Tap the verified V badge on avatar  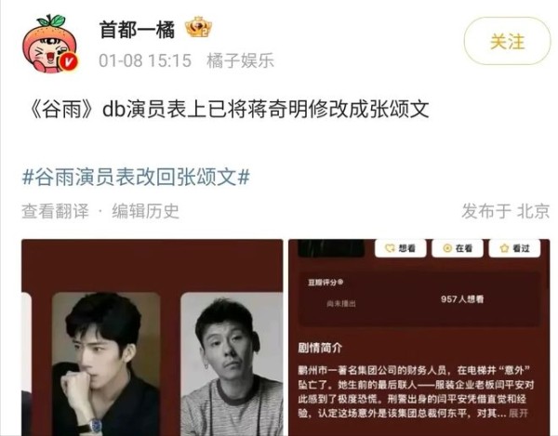68,61
